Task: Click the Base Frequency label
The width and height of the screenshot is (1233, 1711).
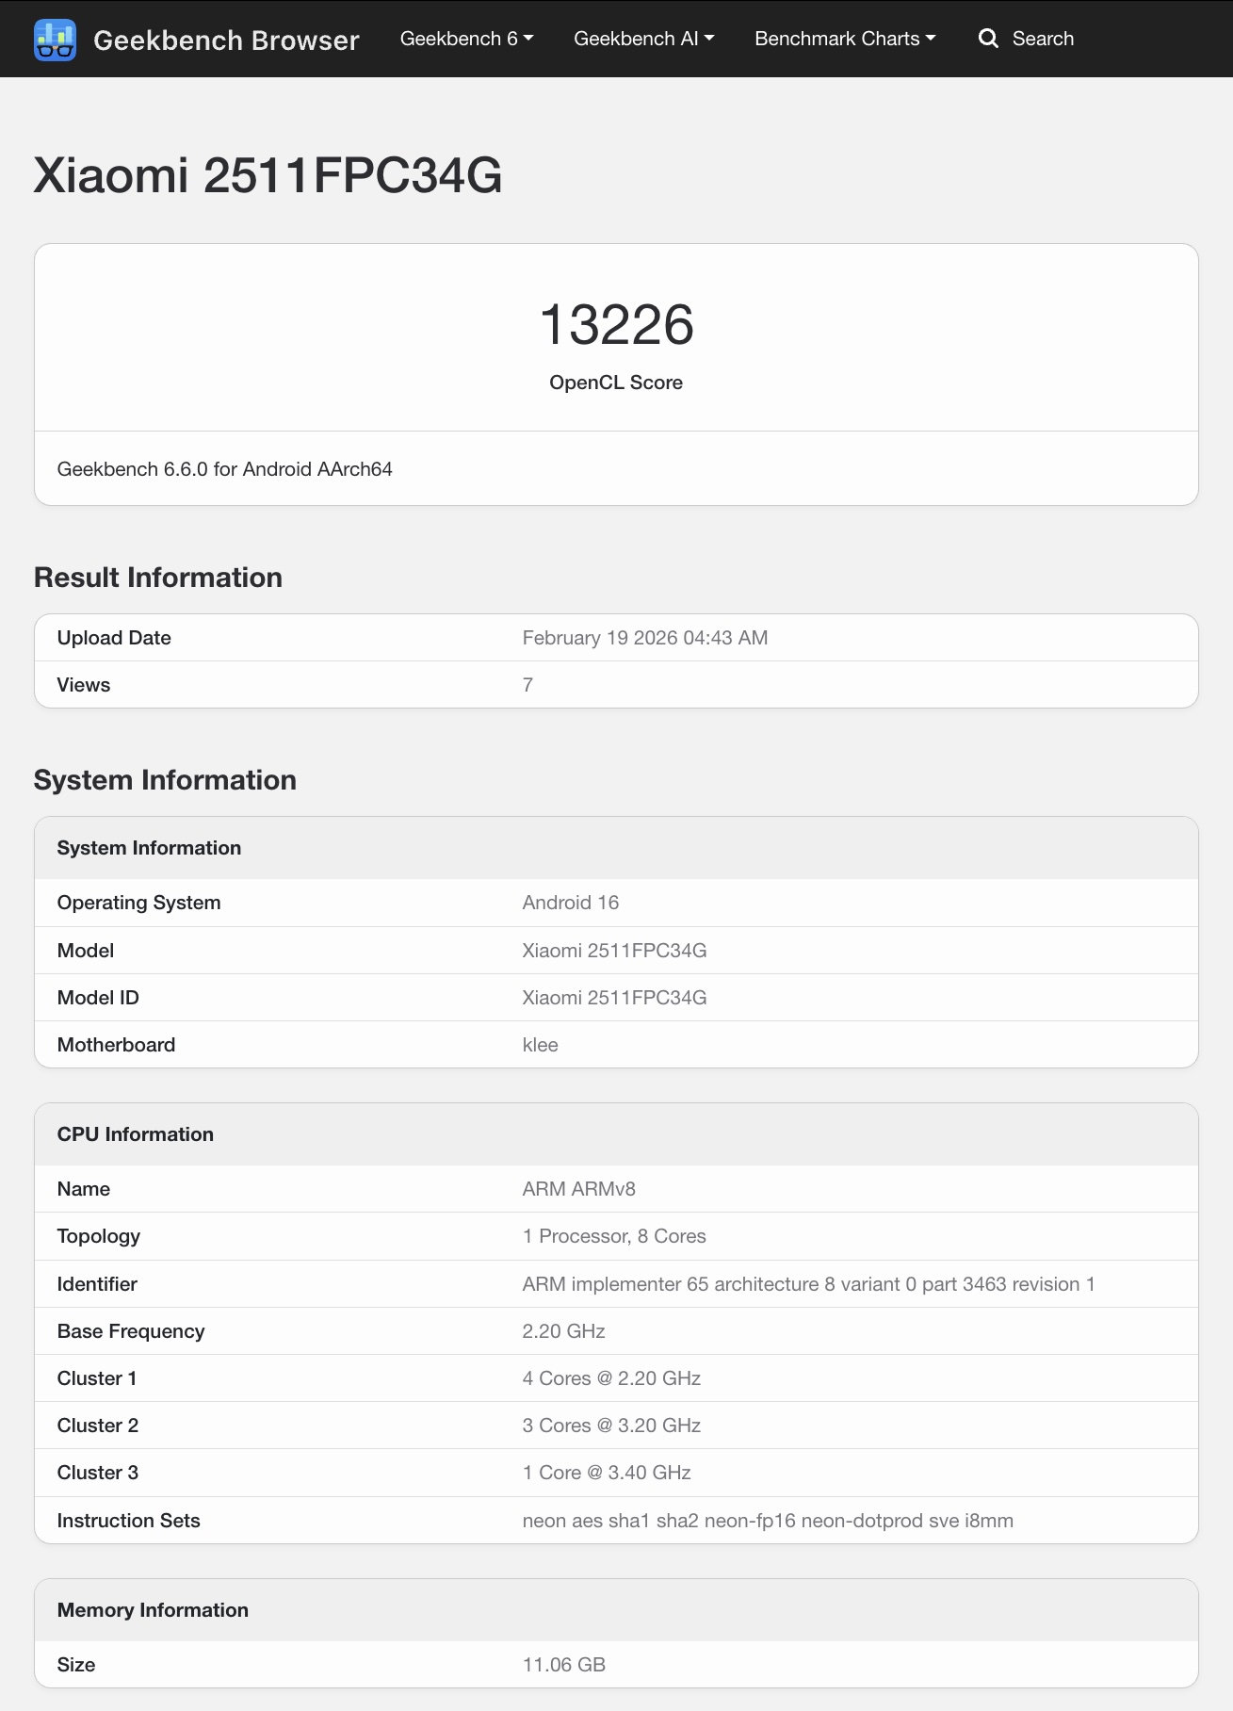Action: pyautogui.click(x=131, y=1331)
